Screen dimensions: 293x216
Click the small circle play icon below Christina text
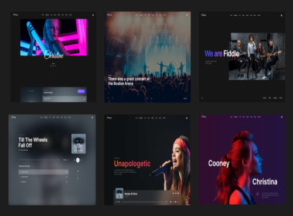click(x=257, y=194)
